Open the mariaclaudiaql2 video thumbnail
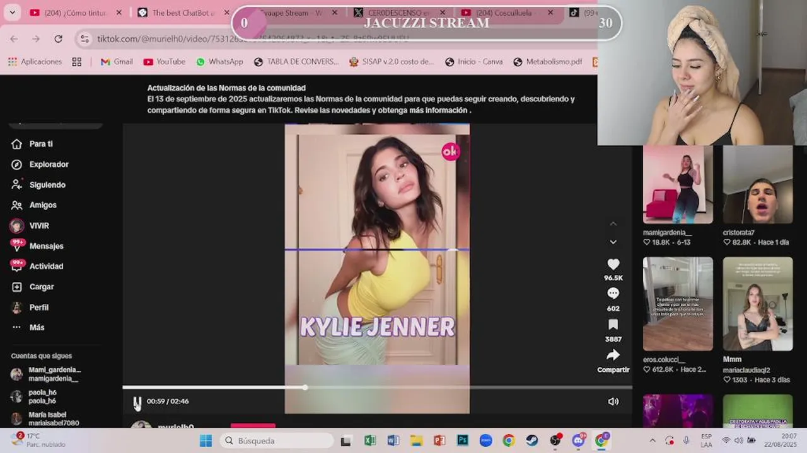The height and width of the screenshot is (453, 807). click(x=758, y=304)
